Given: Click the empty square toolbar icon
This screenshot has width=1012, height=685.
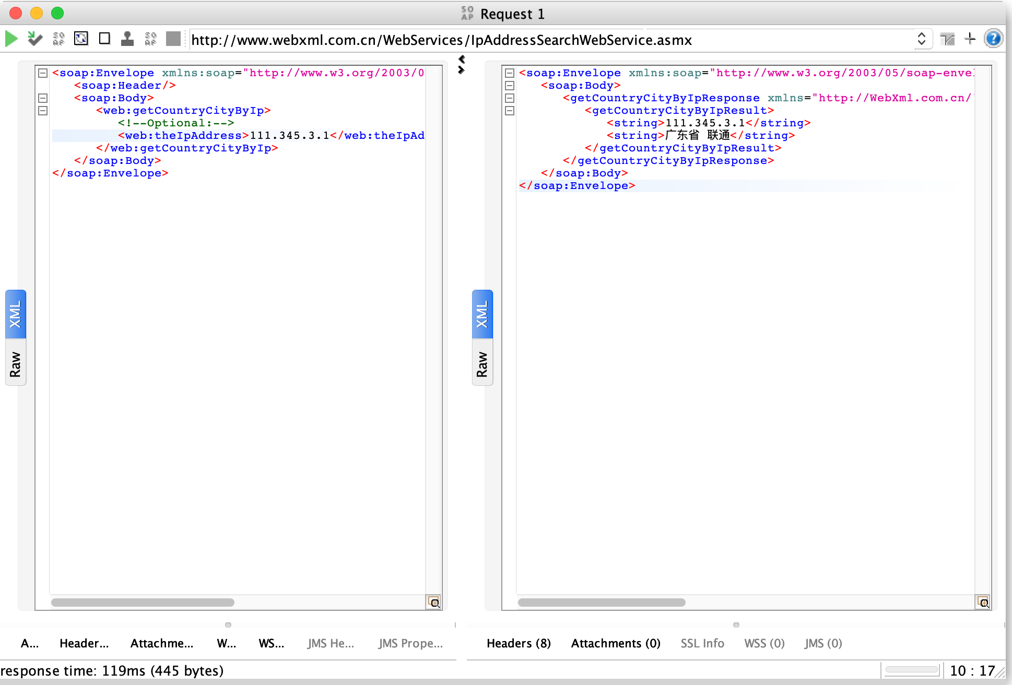Looking at the screenshot, I should (104, 39).
